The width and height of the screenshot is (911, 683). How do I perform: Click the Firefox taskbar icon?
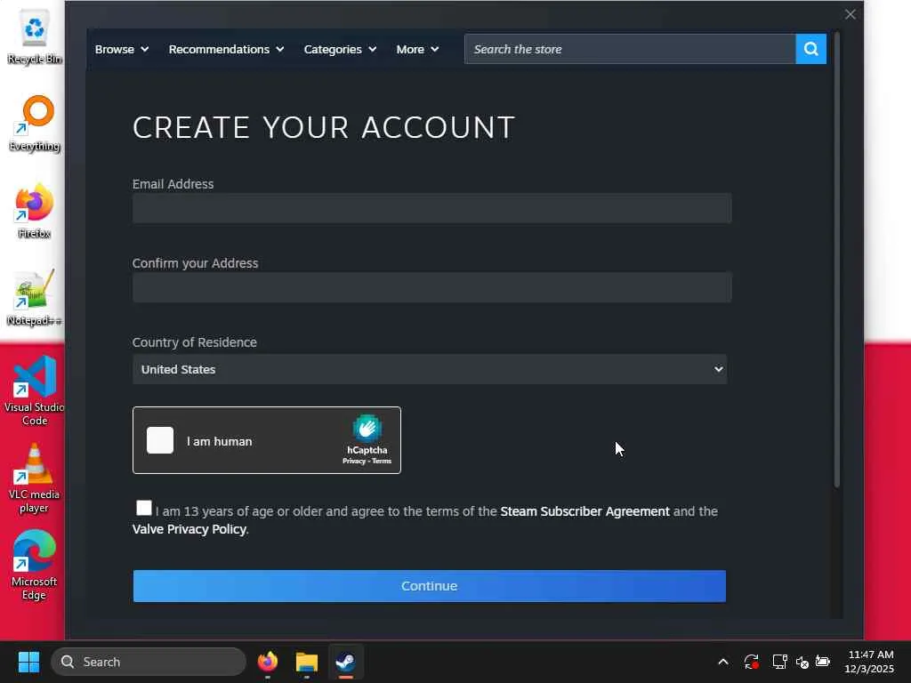click(268, 662)
